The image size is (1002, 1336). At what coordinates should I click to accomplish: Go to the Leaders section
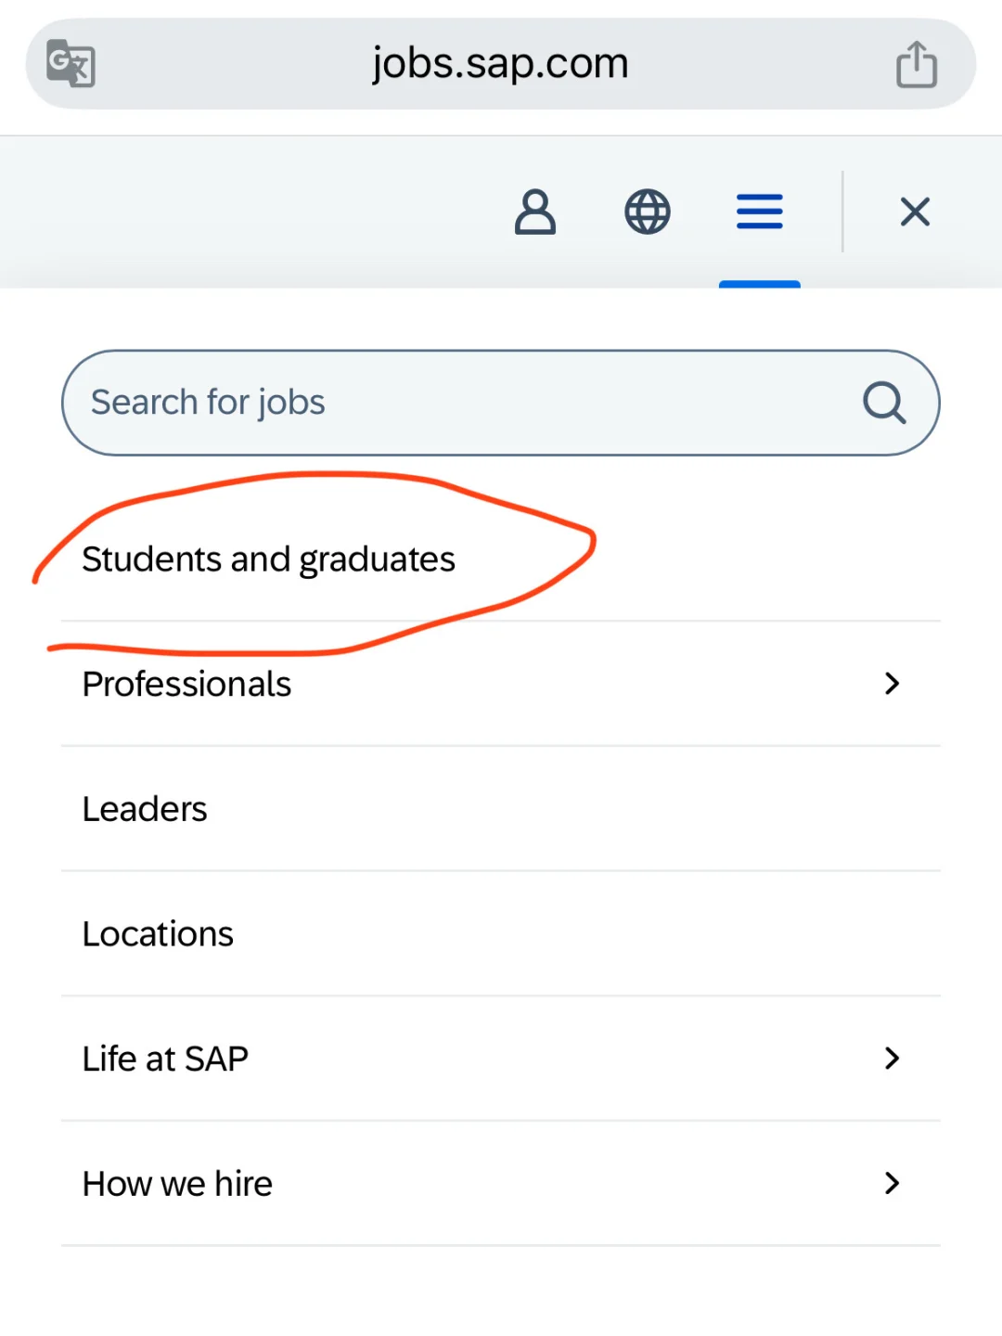[145, 809]
